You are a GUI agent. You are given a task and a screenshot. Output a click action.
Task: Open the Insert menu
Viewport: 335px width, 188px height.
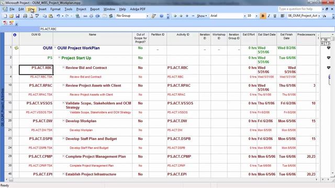(x=42, y=9)
